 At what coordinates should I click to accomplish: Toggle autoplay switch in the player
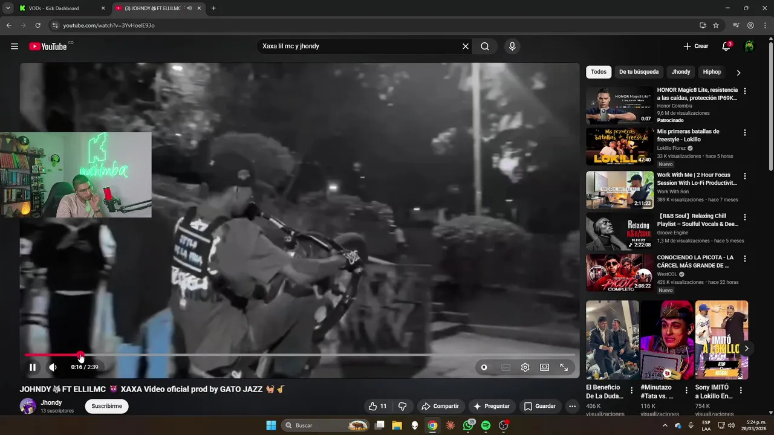pos(484,367)
